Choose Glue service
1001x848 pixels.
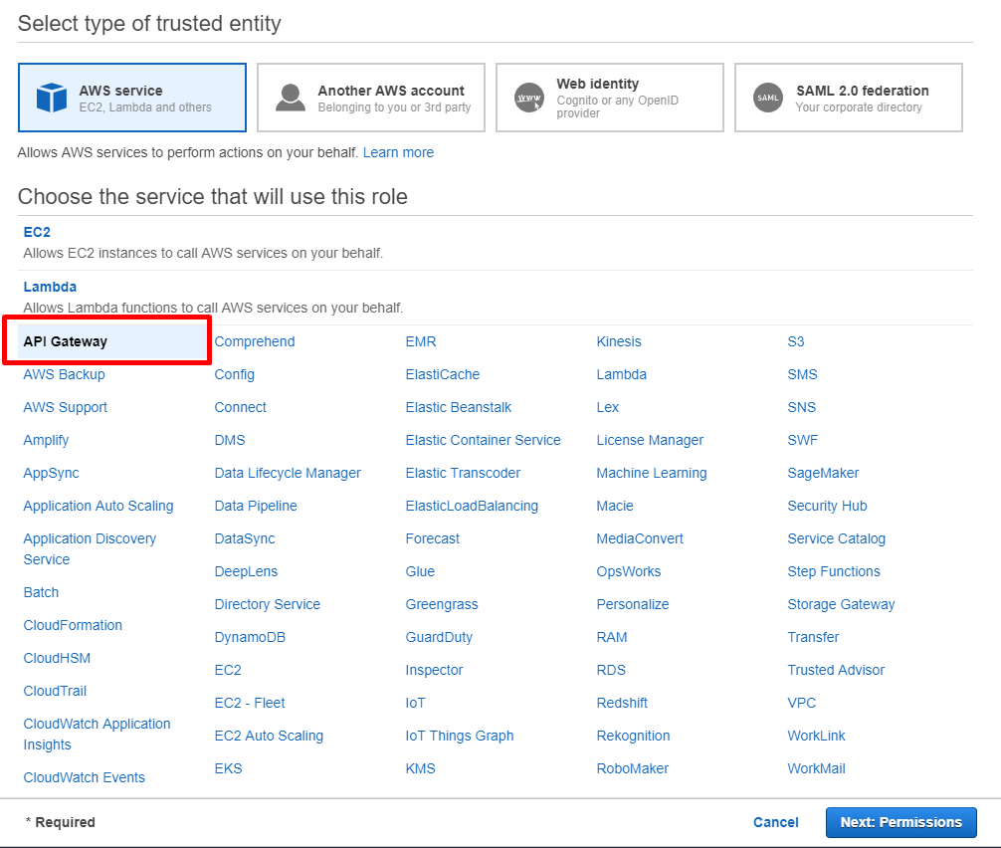(x=420, y=571)
